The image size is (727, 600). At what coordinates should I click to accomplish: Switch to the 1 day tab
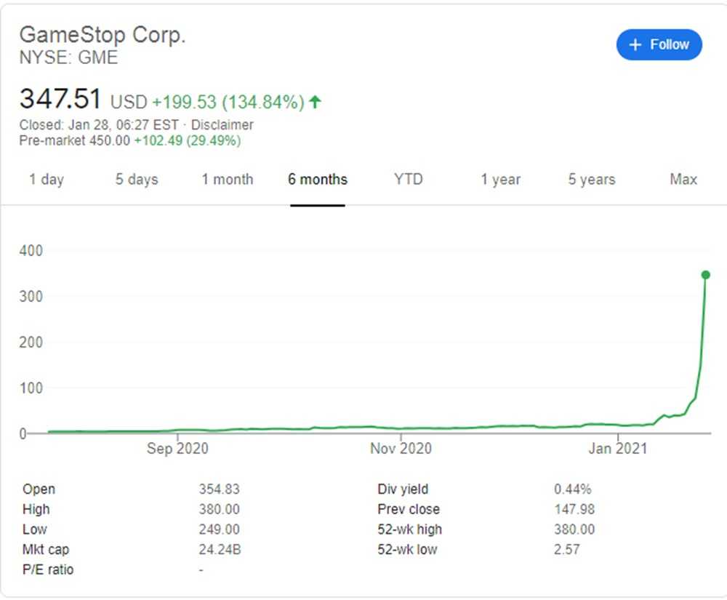47,180
